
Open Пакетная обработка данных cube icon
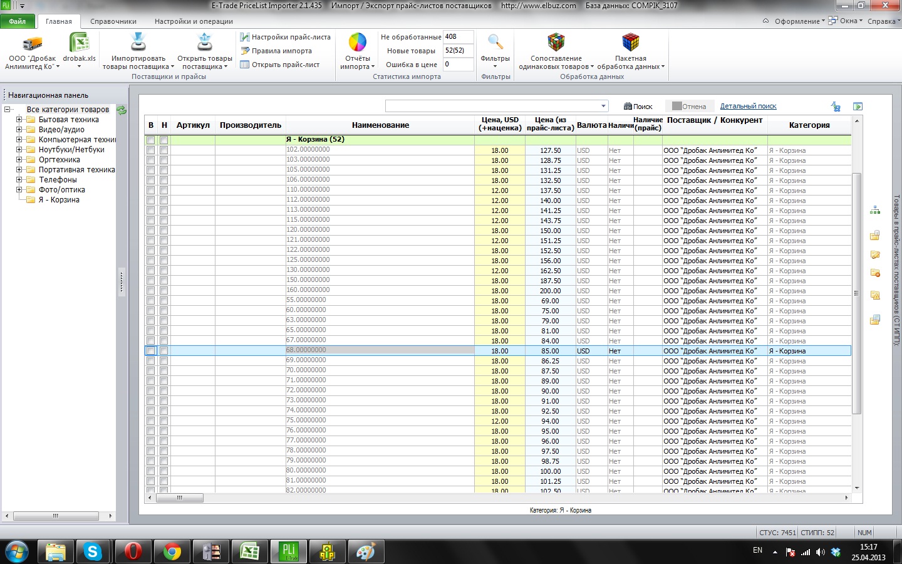[x=631, y=43]
